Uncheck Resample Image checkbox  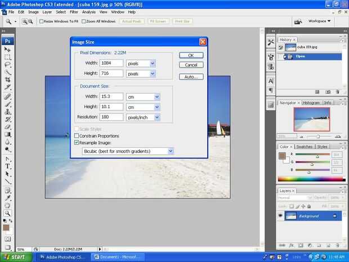[77, 143]
